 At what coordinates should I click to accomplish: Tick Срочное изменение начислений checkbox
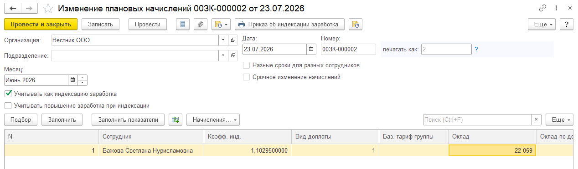point(247,77)
